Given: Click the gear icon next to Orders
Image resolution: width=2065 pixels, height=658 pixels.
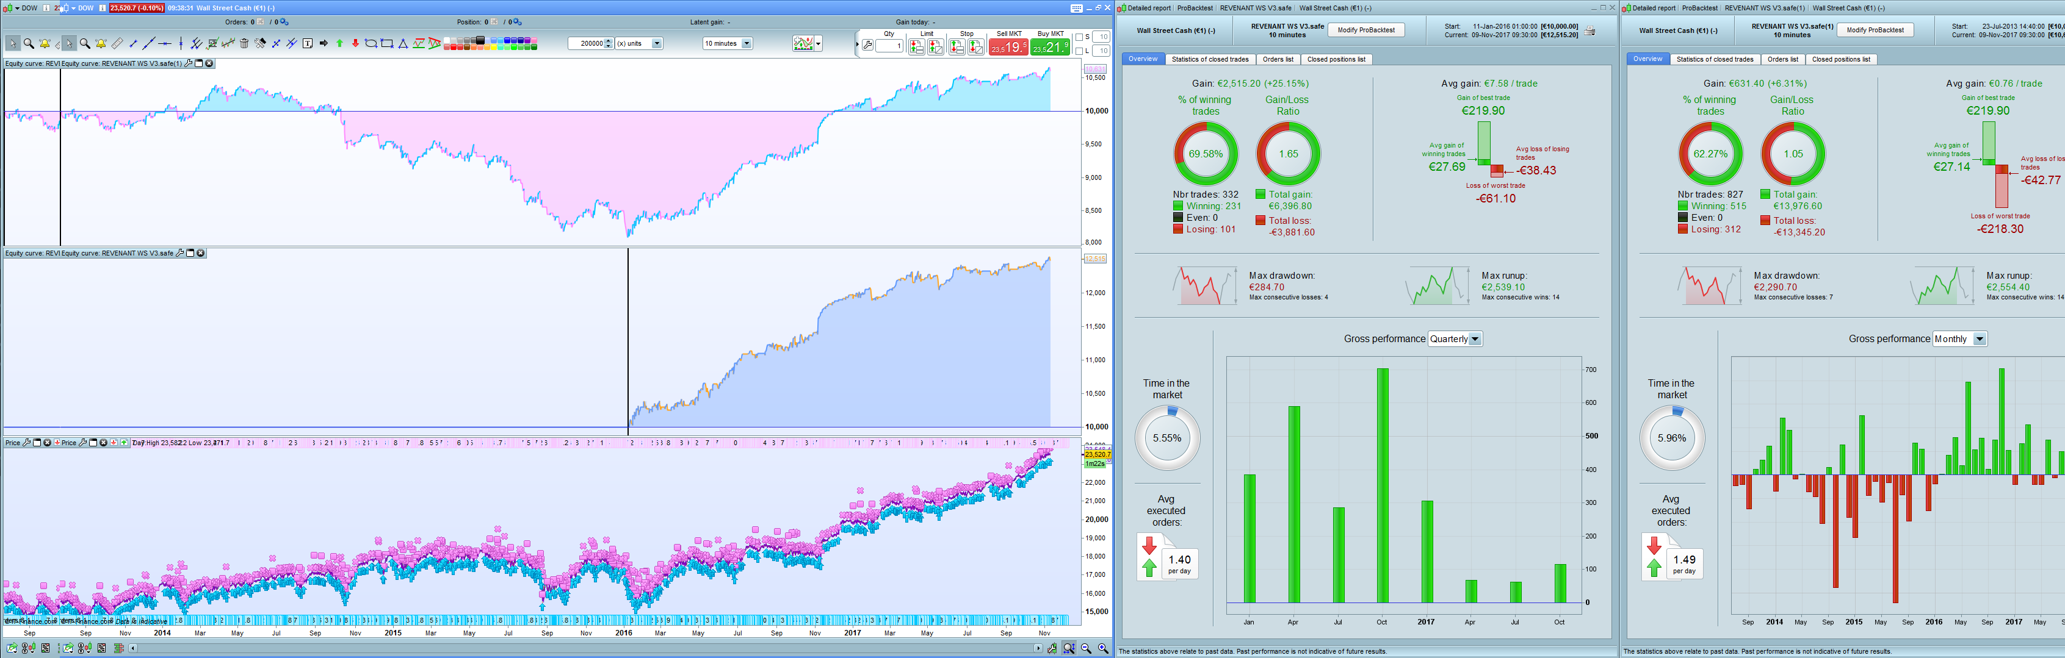Looking at the screenshot, I should (x=284, y=23).
